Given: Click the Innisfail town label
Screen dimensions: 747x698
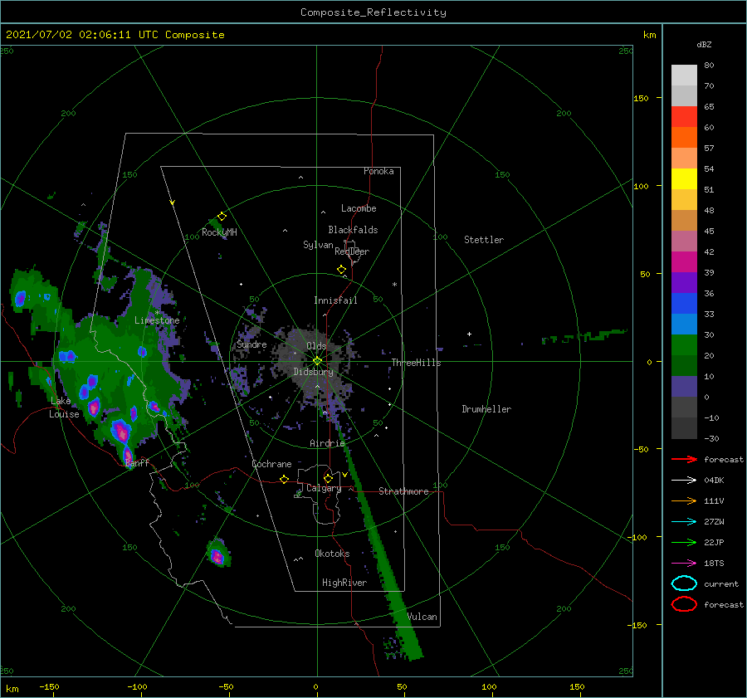Looking at the screenshot, I should coord(335,300).
